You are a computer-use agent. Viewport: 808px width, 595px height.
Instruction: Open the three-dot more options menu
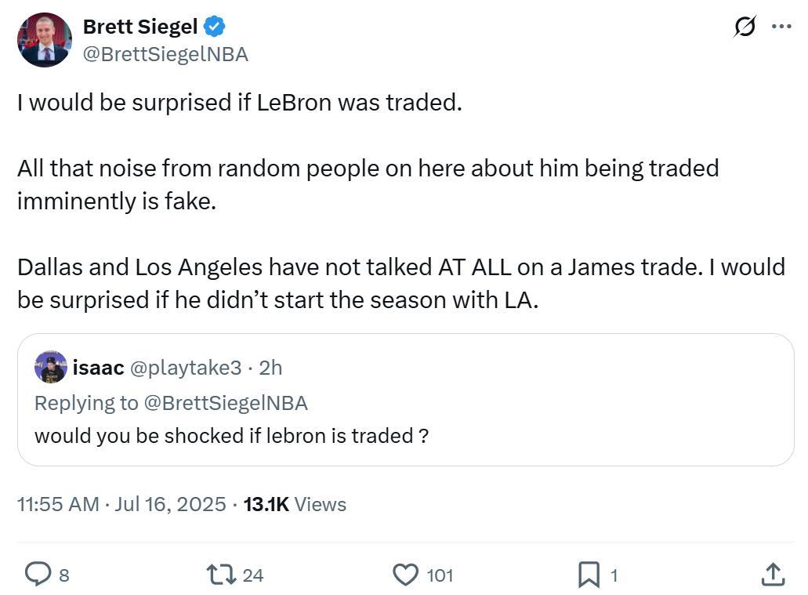[781, 27]
